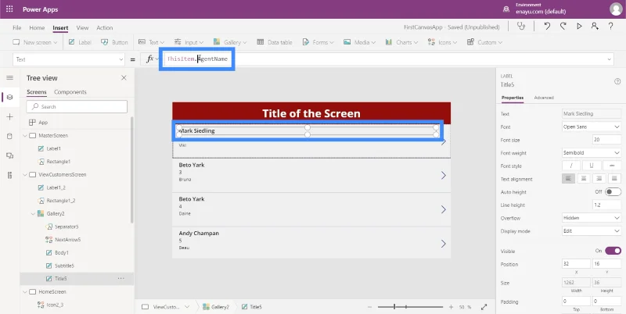Close the Tree view pane
The image size is (626, 314).
(124, 77)
